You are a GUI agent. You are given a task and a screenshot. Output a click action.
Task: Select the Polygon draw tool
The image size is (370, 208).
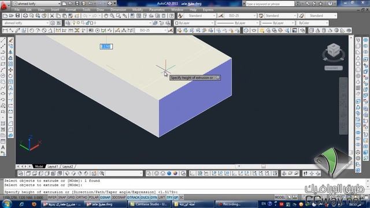coord(3,58)
